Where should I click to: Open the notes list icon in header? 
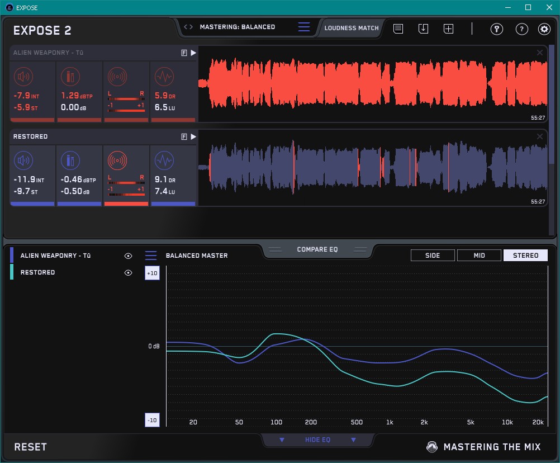398,29
